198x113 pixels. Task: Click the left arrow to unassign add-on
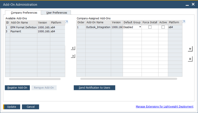[73, 48]
